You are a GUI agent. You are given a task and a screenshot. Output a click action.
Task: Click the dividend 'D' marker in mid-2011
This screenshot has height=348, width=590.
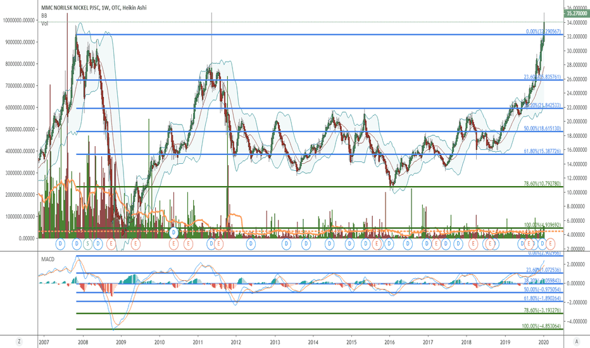pos(211,244)
